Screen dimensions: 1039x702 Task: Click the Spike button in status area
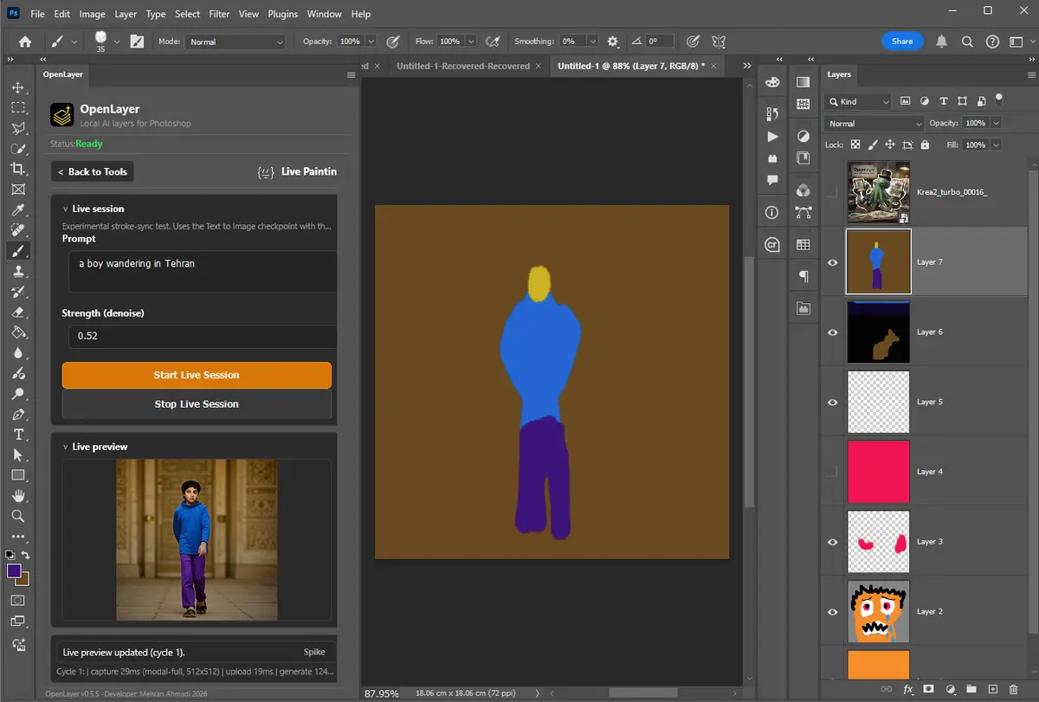click(x=314, y=652)
